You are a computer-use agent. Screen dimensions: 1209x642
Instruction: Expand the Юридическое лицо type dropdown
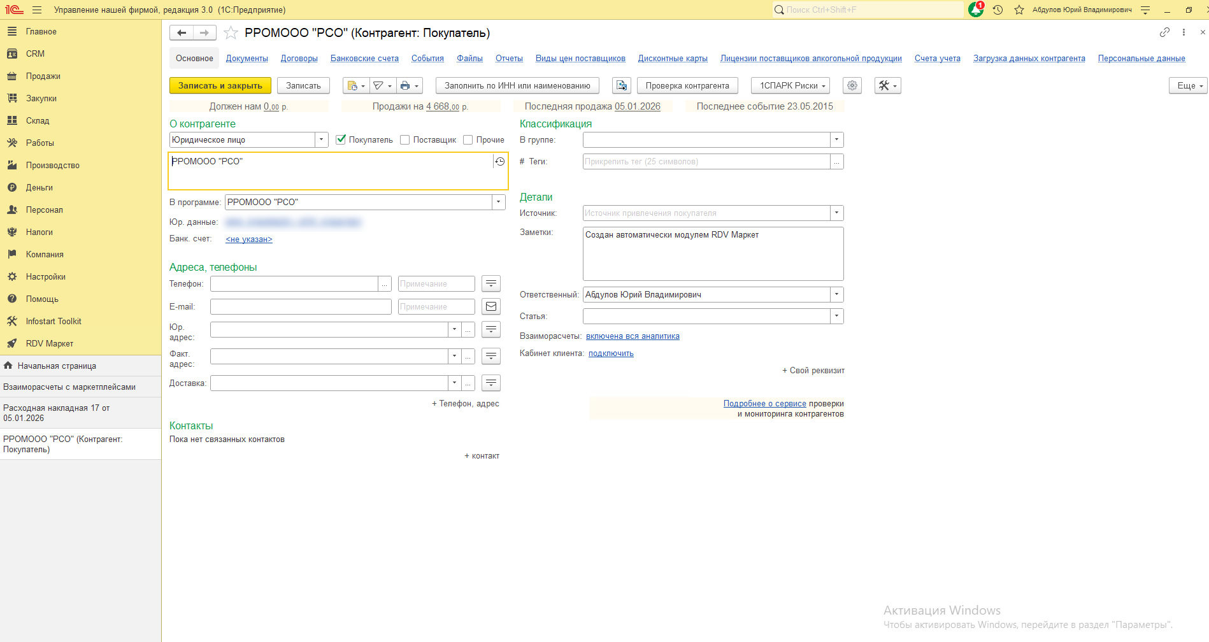pyautogui.click(x=322, y=140)
